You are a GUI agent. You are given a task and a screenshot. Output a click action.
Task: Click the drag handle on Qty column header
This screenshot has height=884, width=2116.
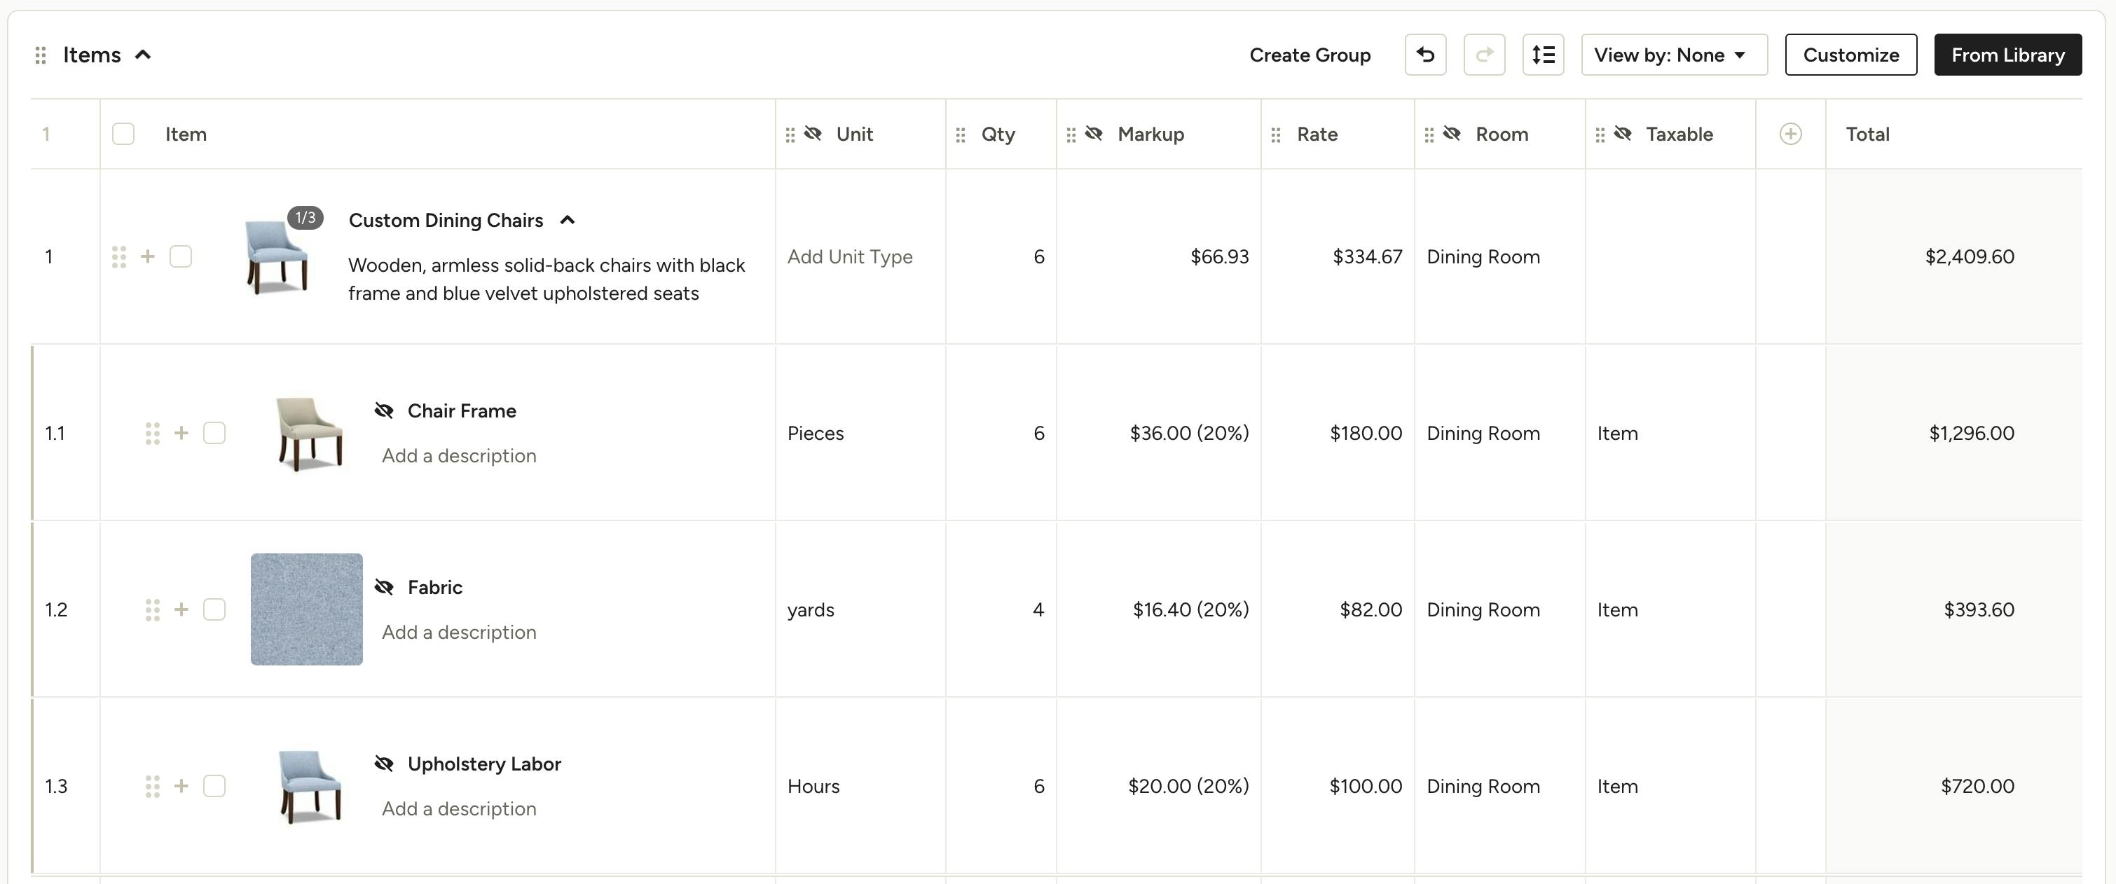[961, 134]
